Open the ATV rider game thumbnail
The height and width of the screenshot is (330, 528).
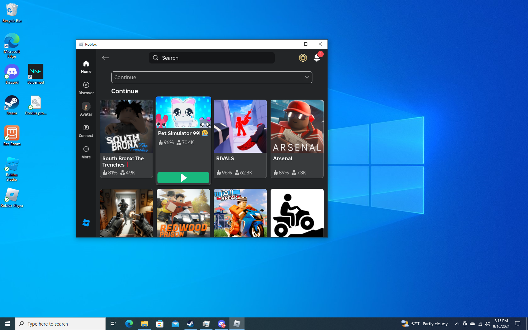(297, 213)
